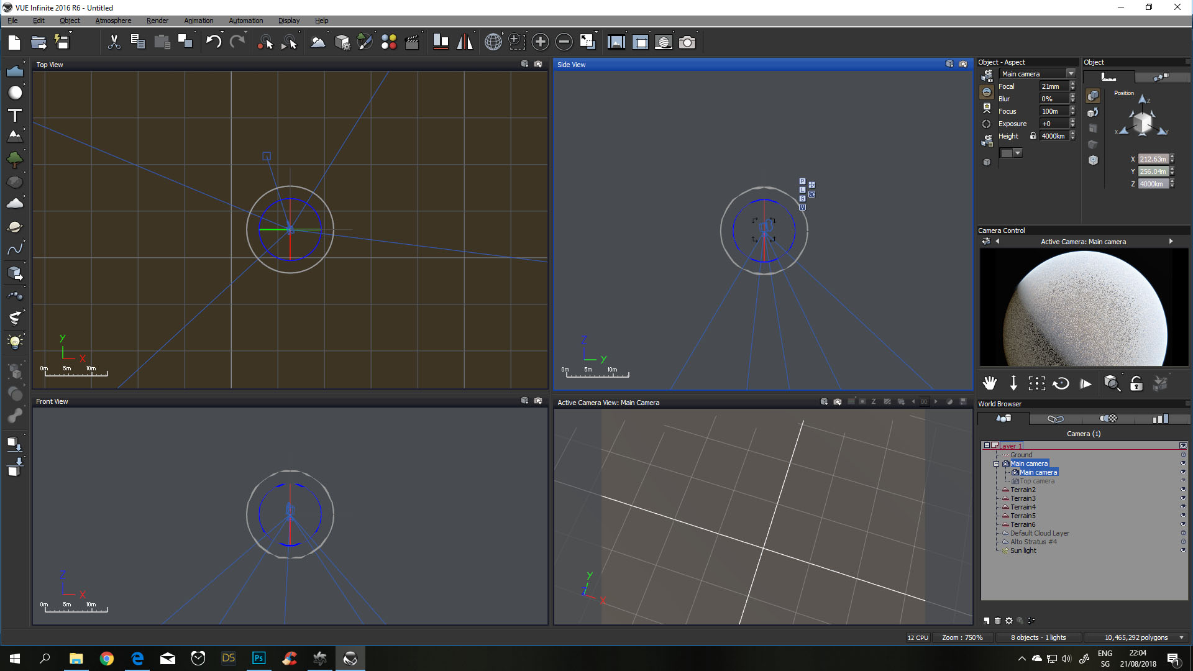Click the Plant tree tool icon
1193x671 pixels.
15,160
